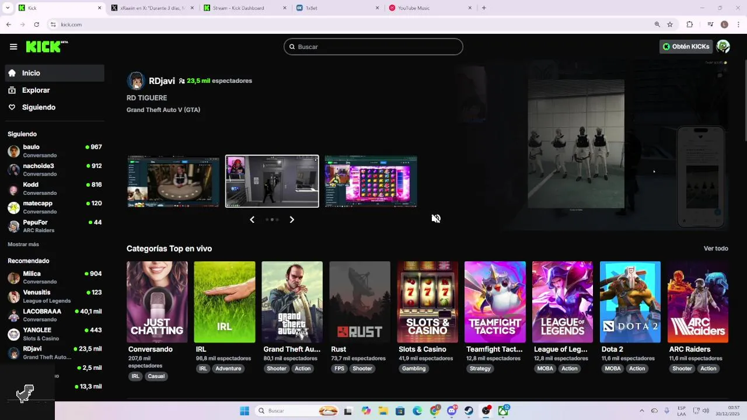Switch to the YouTube Music tab
Viewport: 747px width, 420px height.
click(430, 8)
